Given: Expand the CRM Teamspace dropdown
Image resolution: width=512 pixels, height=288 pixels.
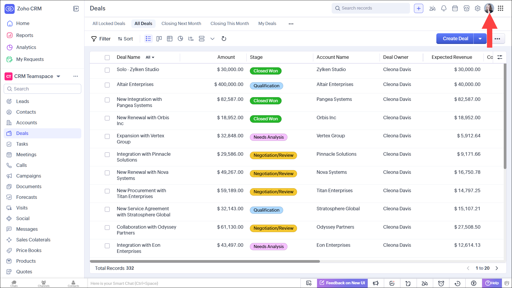Looking at the screenshot, I should [x=58, y=76].
